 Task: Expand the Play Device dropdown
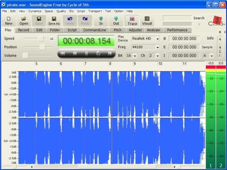pos(157,39)
